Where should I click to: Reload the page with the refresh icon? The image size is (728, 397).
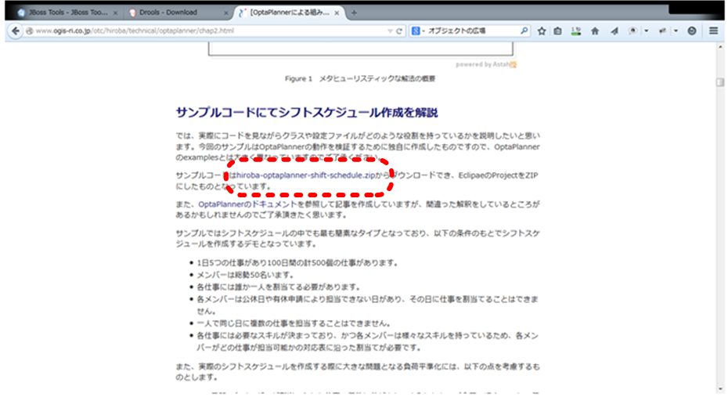coord(398,31)
